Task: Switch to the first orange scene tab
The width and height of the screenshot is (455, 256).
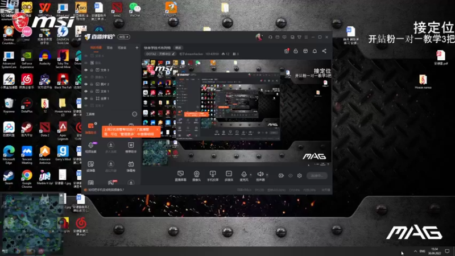Action: pyautogui.click(x=96, y=48)
